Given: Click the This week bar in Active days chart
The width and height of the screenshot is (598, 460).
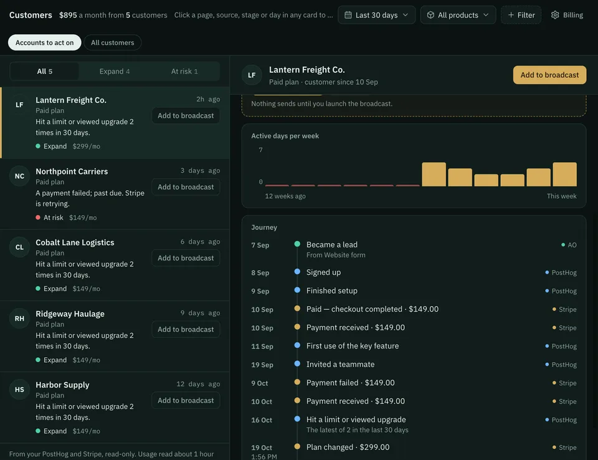Looking at the screenshot, I should click(564, 175).
